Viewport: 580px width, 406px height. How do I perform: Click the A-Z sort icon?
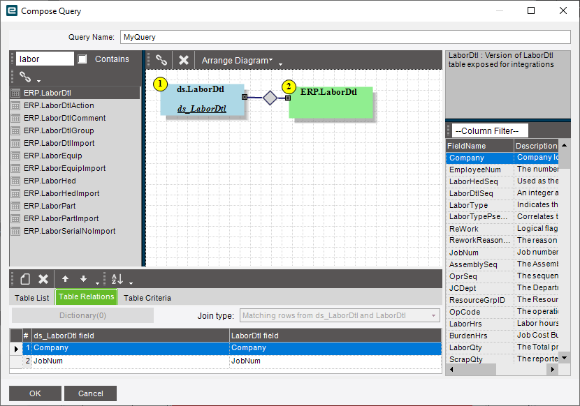(117, 279)
